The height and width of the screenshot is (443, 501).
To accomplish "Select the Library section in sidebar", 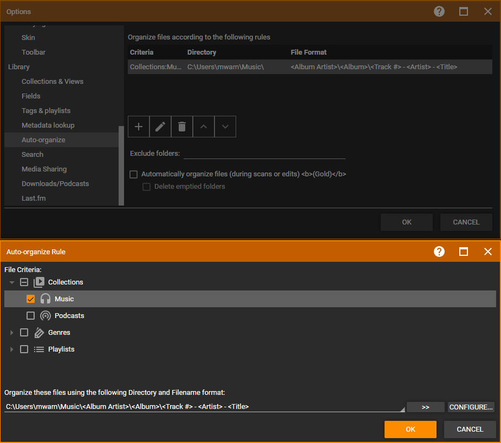I will click(19, 67).
